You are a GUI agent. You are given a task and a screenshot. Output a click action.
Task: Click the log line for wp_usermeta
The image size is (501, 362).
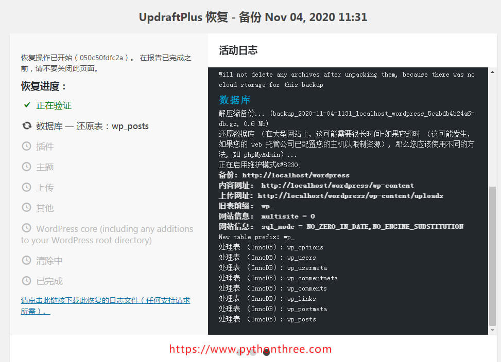click(x=273, y=267)
